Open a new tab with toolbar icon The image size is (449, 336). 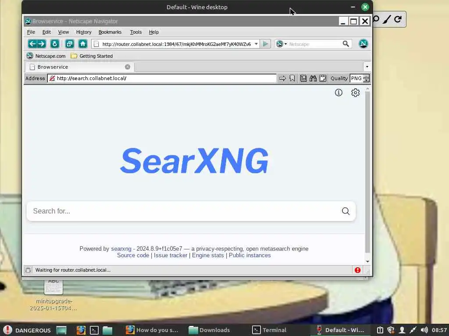click(x=69, y=44)
